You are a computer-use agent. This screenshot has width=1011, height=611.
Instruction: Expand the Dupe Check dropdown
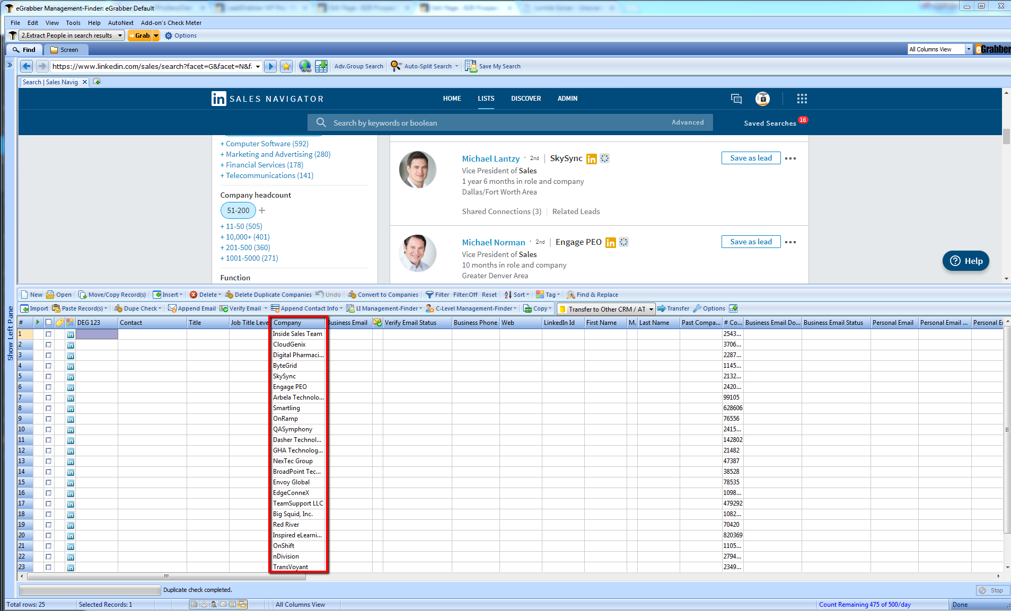(160, 308)
